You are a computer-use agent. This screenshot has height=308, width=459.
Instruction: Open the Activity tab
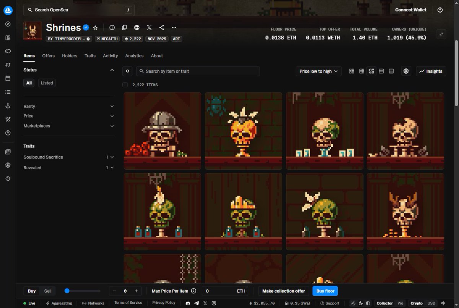pyautogui.click(x=111, y=56)
